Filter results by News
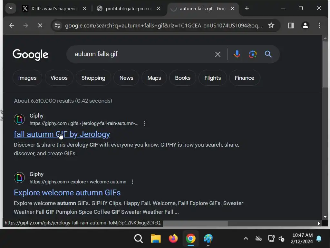Screen dimensions: 330x248 point(126,78)
